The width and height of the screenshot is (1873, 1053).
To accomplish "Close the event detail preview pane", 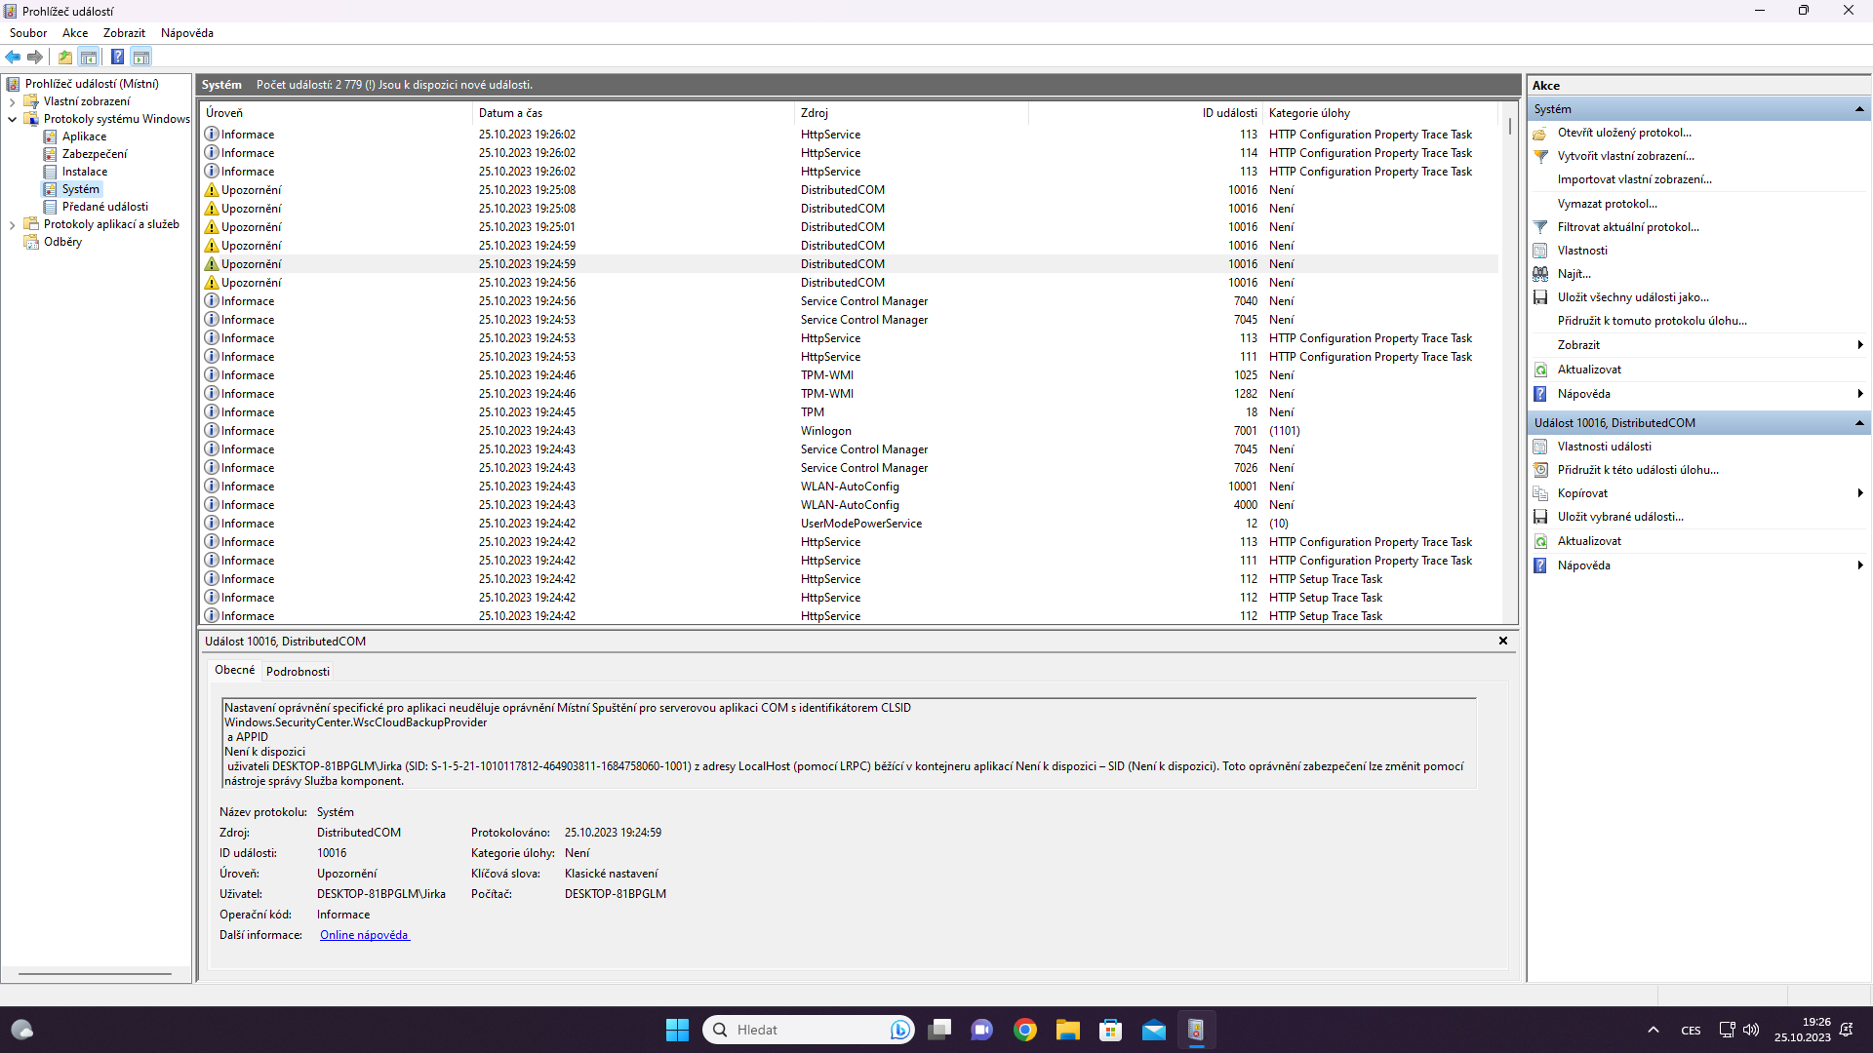I will [1502, 641].
